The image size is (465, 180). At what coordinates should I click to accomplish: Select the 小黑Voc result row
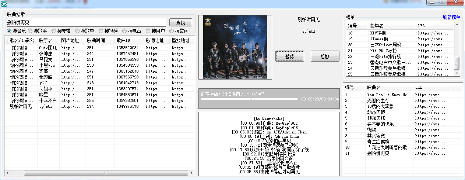tap(99, 65)
